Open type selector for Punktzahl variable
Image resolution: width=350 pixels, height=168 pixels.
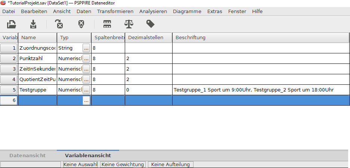pyautogui.click(x=86, y=59)
